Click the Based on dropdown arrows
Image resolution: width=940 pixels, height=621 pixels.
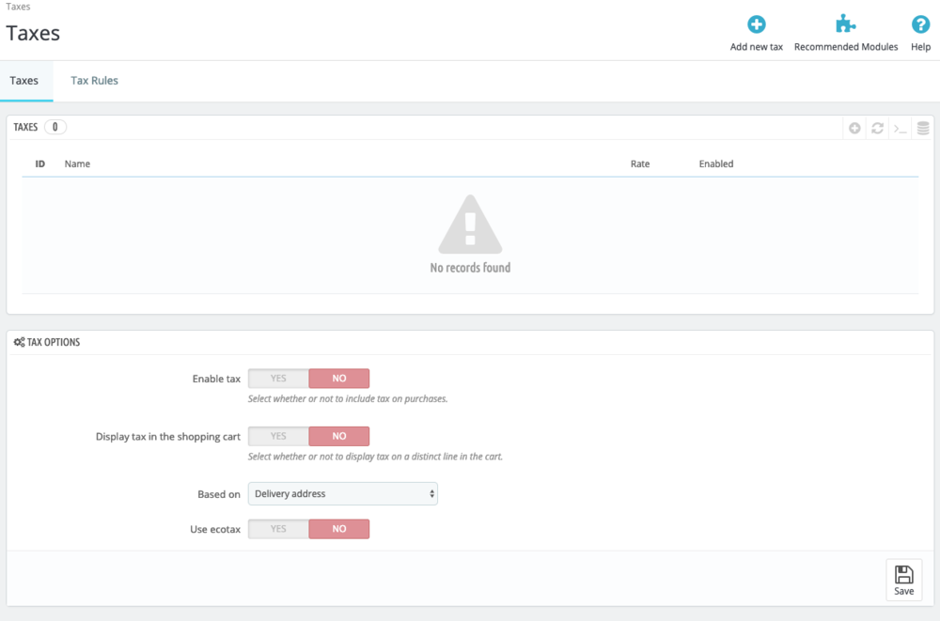point(431,493)
